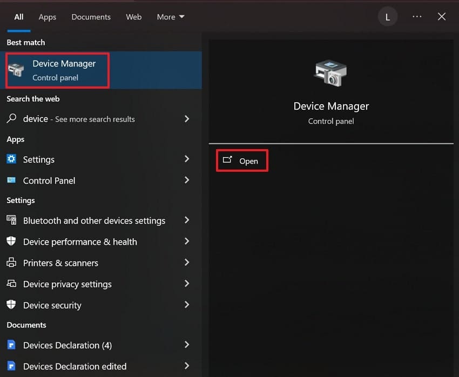The image size is (459, 377).
Task: Click the magnifying glass next to device search suggestion
Action: click(x=11, y=119)
